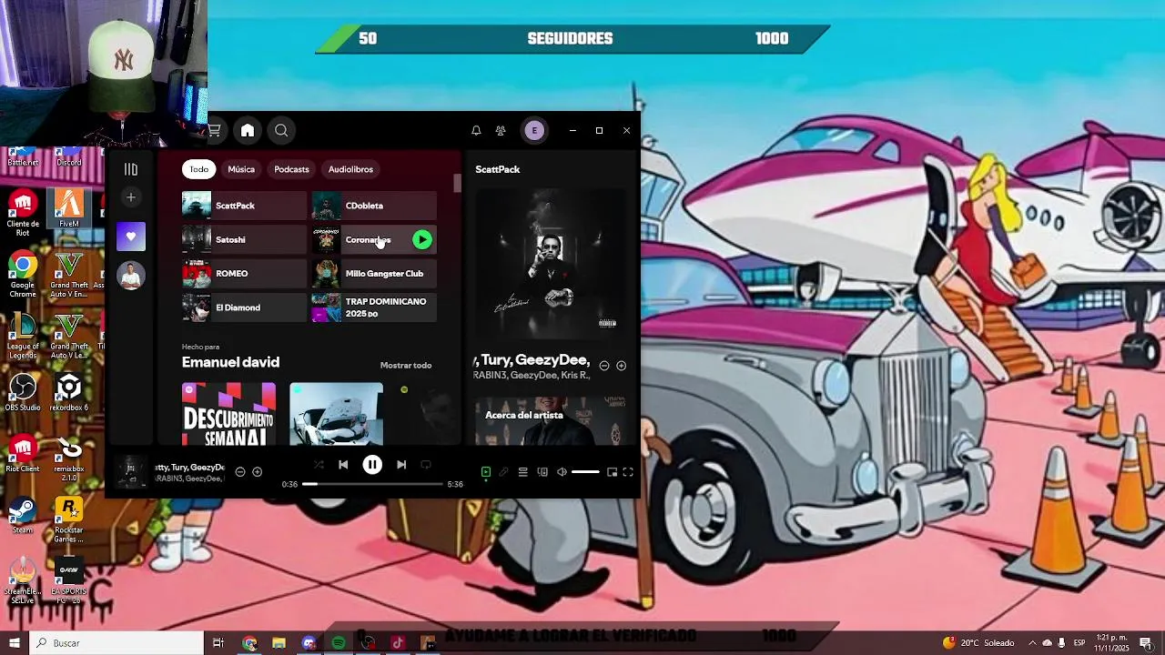This screenshot has width=1165, height=655.
Task: Open Connect to a device
Action: point(542,472)
